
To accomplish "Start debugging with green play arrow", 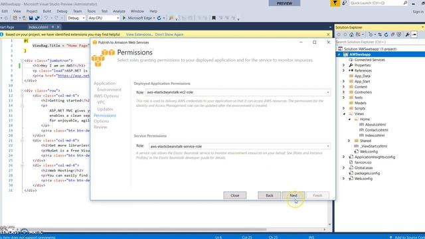I will click(x=124, y=18).
